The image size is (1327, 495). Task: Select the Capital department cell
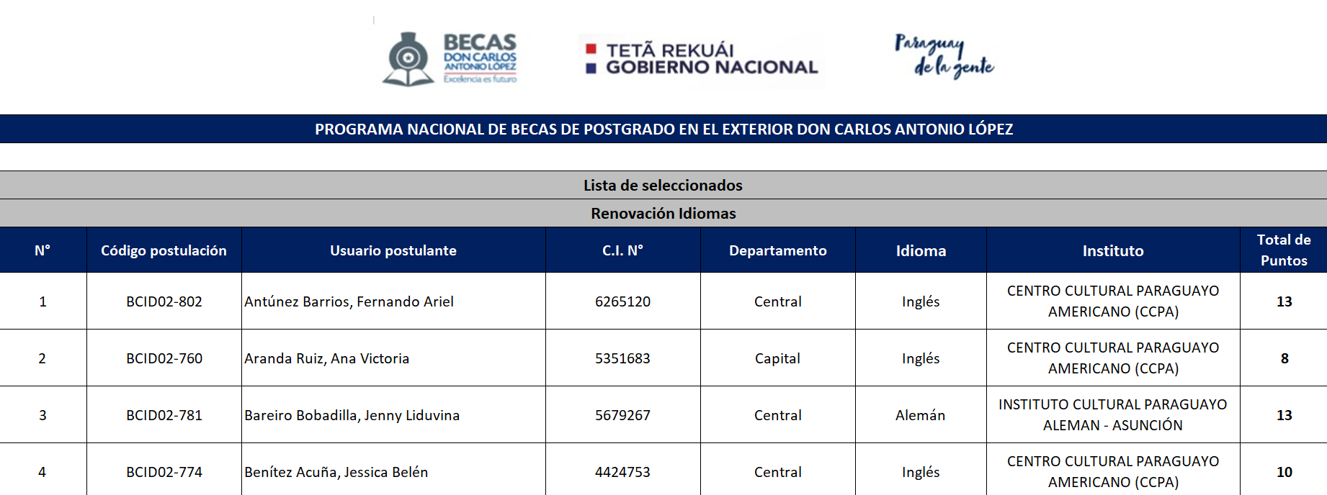pos(777,358)
